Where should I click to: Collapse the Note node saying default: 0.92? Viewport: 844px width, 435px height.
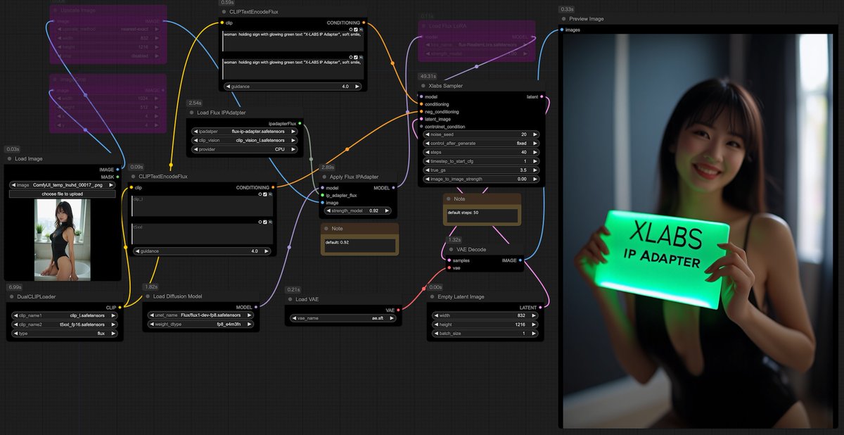coord(326,229)
